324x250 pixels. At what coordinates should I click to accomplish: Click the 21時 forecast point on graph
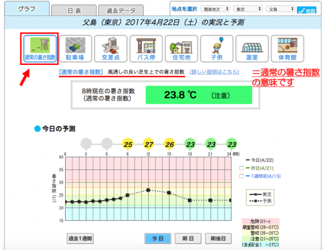pos(210,200)
